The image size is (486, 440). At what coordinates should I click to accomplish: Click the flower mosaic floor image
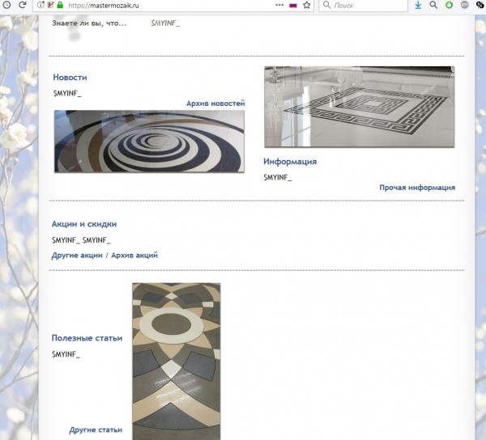click(x=177, y=362)
